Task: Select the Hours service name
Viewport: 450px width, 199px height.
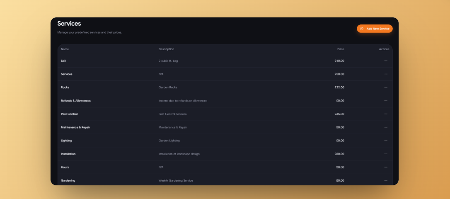Action: (65, 167)
